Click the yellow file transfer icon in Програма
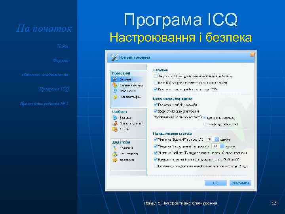Screen dimensions: 285x214 [115, 97]
